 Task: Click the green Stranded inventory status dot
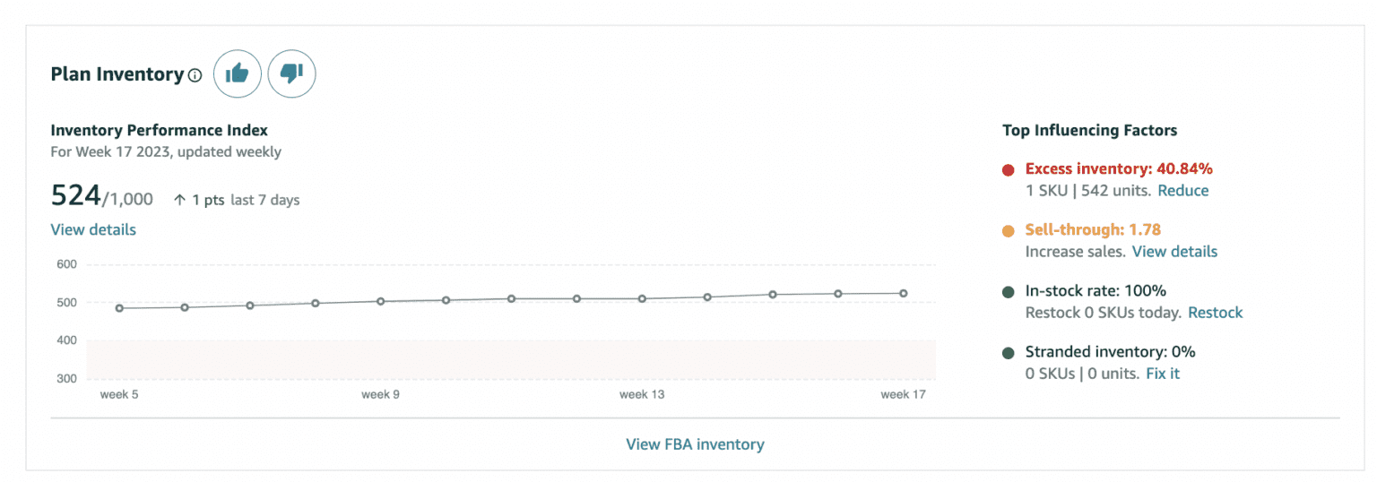(x=1008, y=352)
